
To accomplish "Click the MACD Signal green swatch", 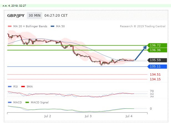I will tap(27, 102).
